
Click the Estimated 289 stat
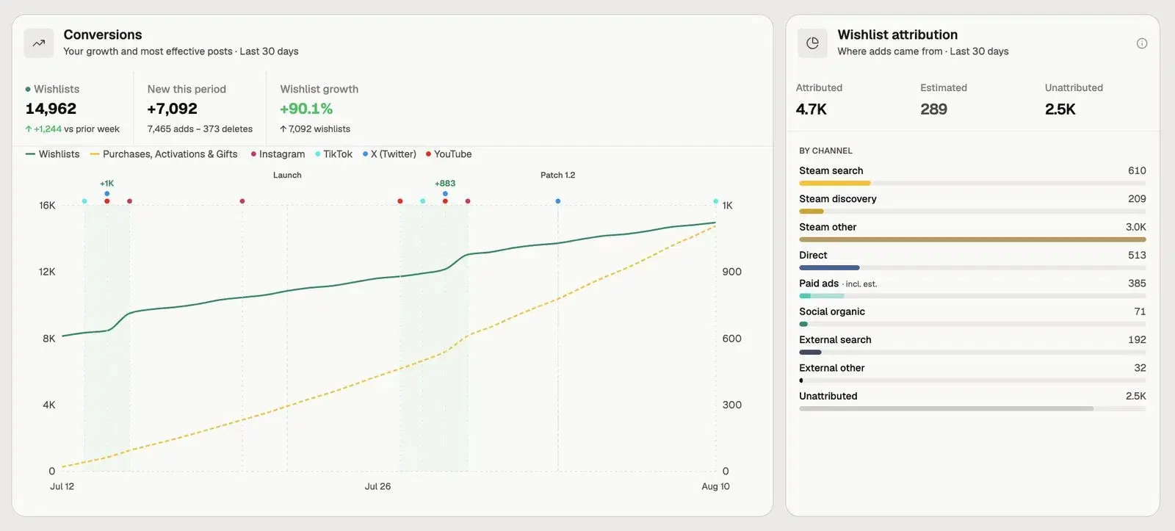(x=944, y=99)
